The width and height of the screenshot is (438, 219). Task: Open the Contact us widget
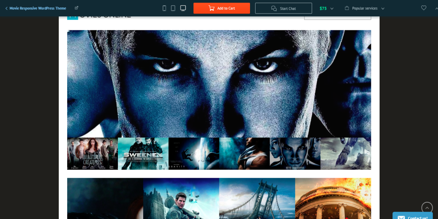pyautogui.click(x=412, y=216)
